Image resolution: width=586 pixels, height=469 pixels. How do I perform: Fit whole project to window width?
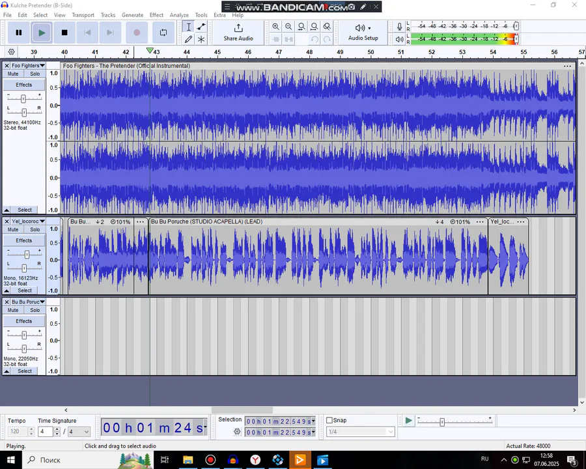pyautogui.click(x=314, y=27)
